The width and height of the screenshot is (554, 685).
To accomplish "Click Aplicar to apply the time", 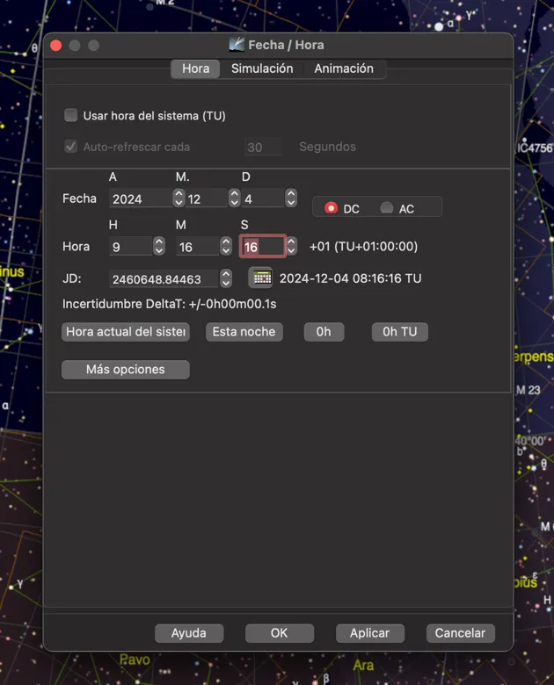I will 369,633.
